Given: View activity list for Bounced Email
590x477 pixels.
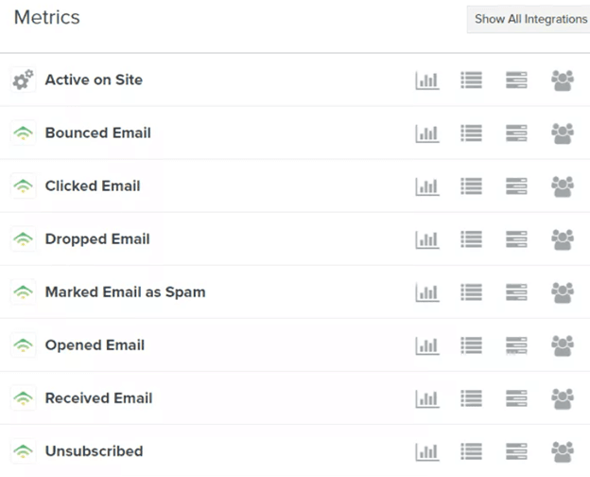Looking at the screenshot, I should pos(472,133).
